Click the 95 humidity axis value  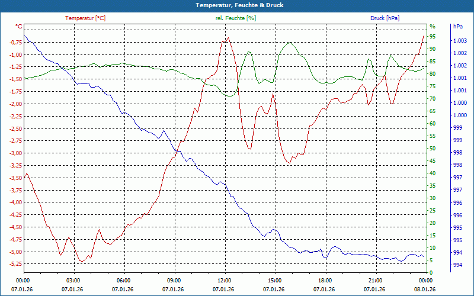pyautogui.click(x=433, y=37)
